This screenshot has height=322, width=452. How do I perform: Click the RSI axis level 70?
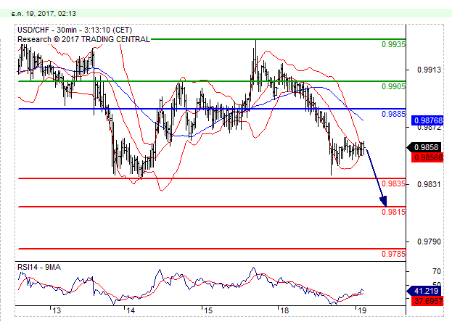pos(437,271)
